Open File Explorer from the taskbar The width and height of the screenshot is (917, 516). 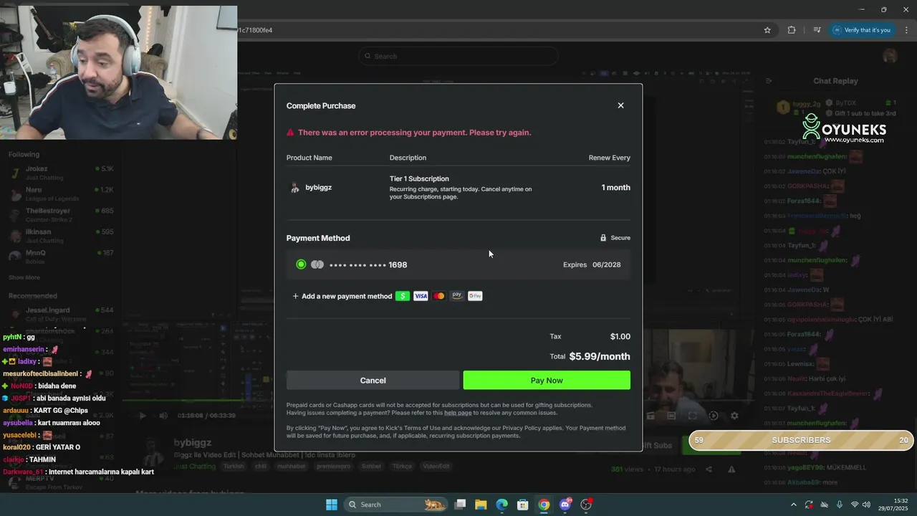pyautogui.click(x=481, y=505)
